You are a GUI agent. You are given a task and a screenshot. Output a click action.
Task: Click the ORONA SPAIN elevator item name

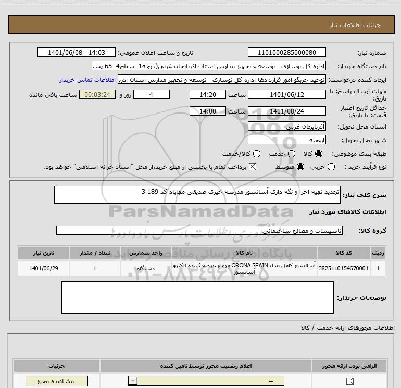[244, 269]
